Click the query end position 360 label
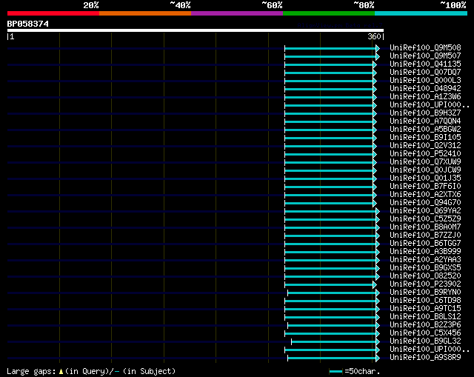Screen dimensions: 474x377 point(374,36)
